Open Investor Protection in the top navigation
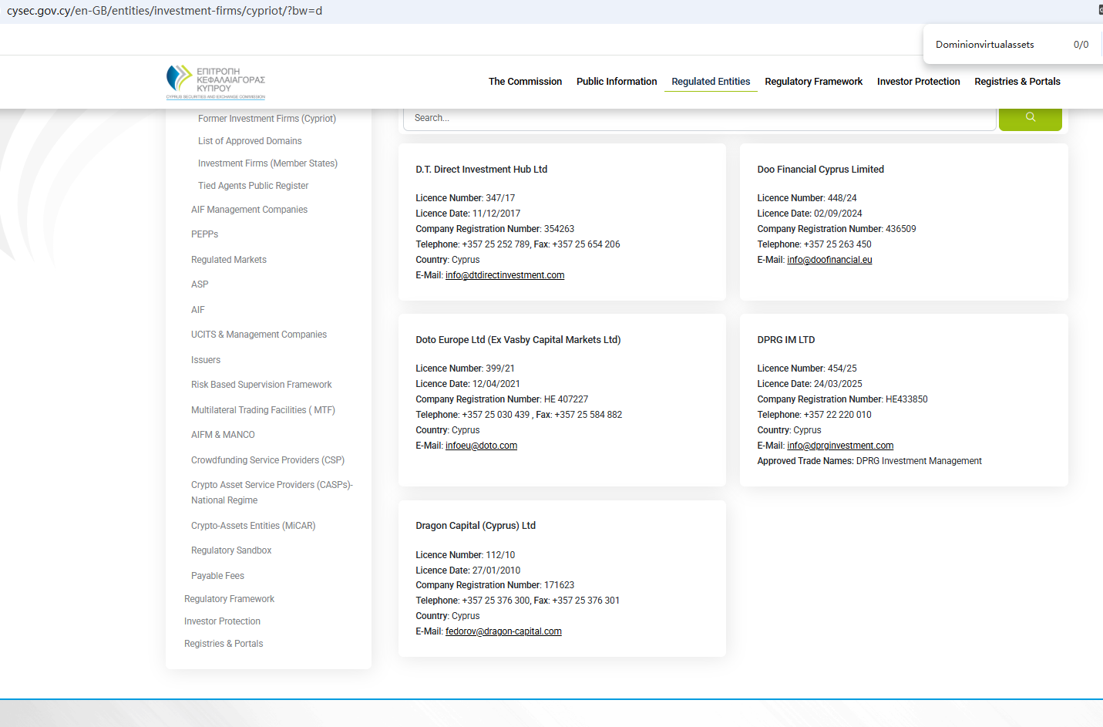This screenshot has width=1103, height=727. [x=918, y=82]
